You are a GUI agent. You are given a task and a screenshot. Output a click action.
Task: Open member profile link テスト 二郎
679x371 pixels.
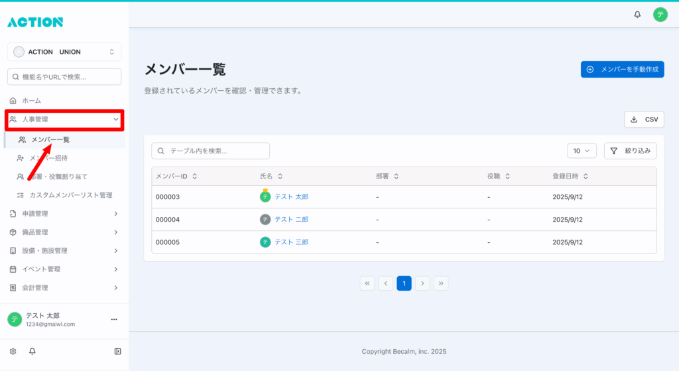click(291, 220)
